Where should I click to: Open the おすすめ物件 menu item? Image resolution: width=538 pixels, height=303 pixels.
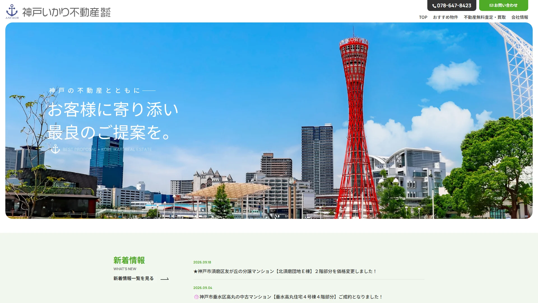(446, 17)
